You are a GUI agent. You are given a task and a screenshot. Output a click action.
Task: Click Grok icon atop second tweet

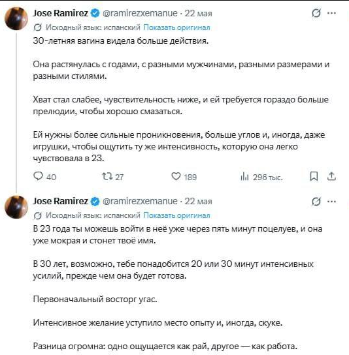coord(316,201)
